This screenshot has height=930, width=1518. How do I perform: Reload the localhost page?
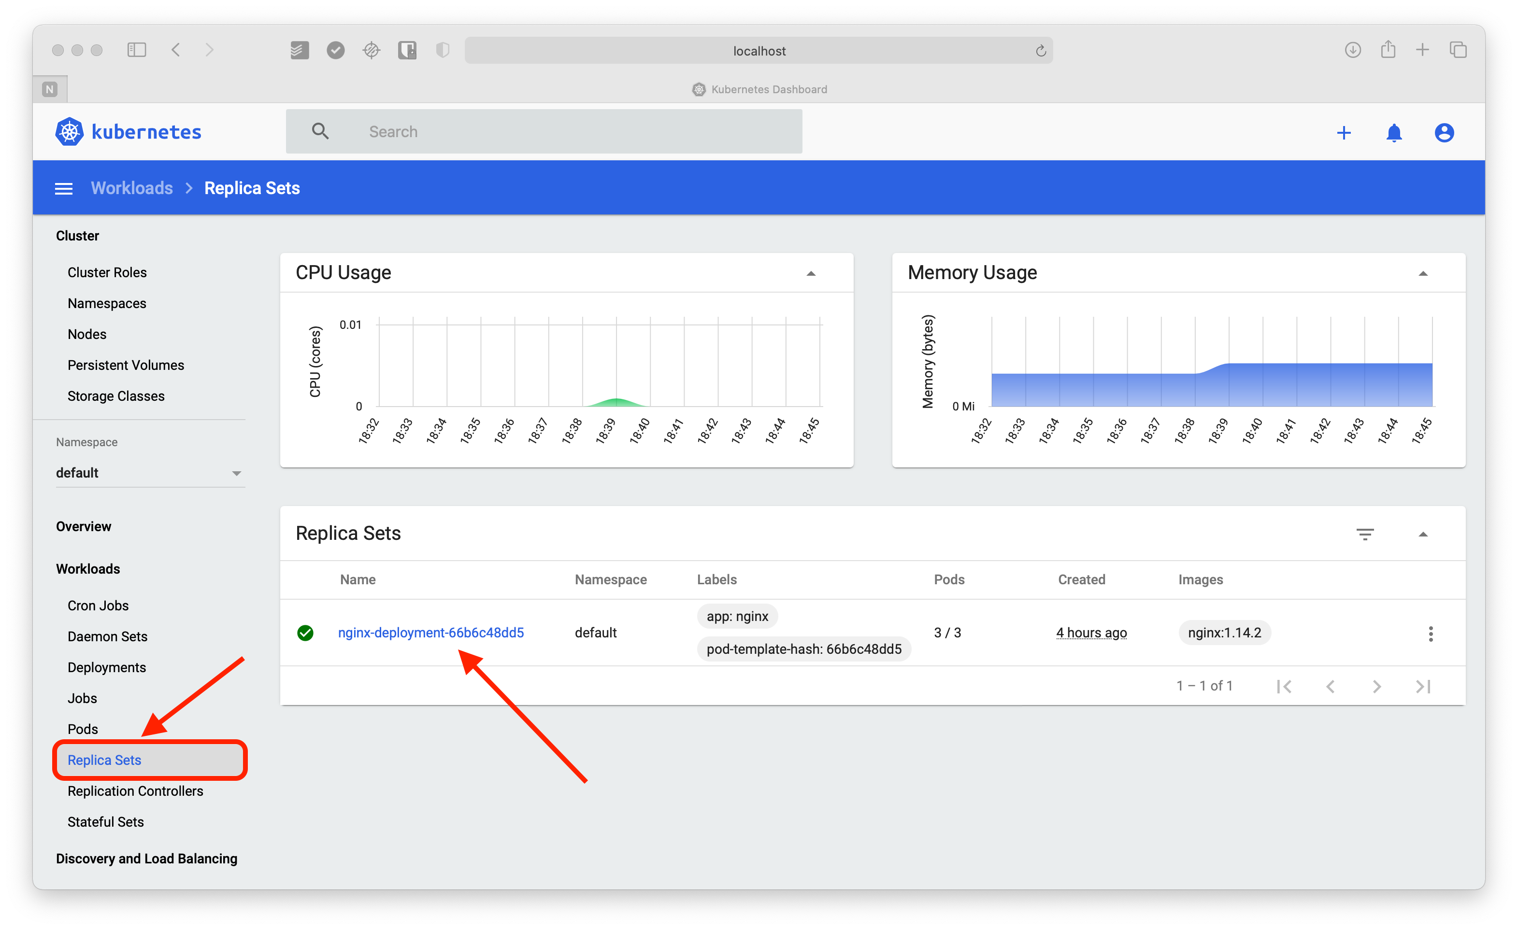[1041, 51]
